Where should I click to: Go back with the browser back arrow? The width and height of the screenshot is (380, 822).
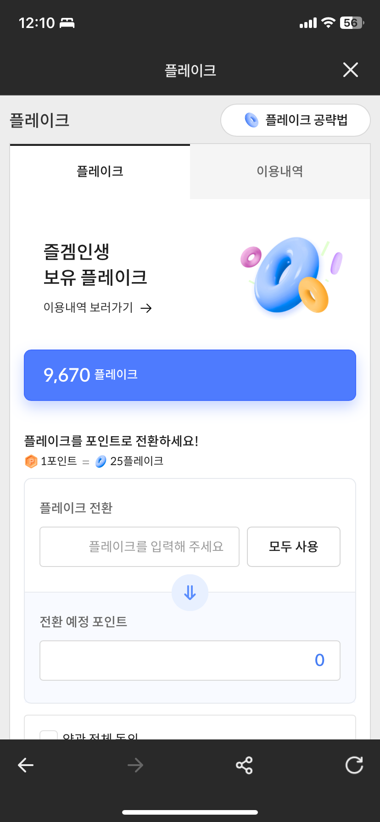coord(26,765)
